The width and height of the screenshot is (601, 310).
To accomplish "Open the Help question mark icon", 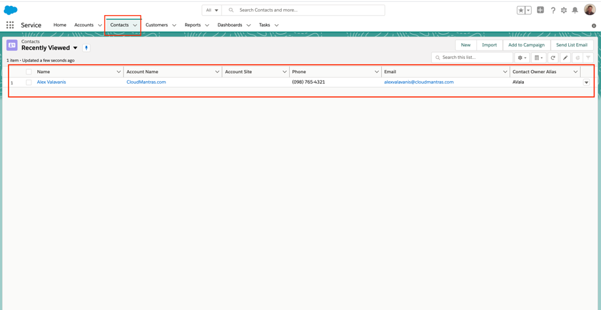I will (x=553, y=10).
